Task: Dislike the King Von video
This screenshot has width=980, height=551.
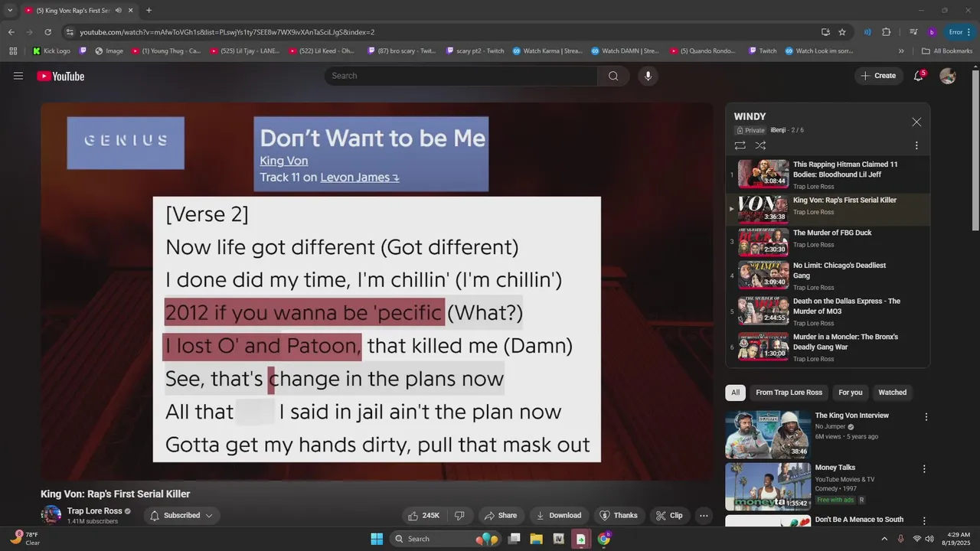Action: tap(460, 515)
